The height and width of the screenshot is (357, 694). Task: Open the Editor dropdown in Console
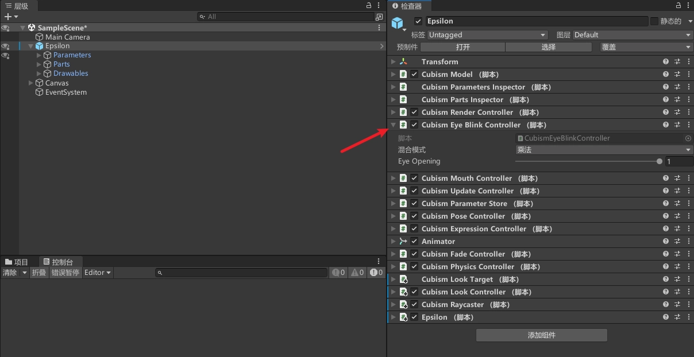coord(98,273)
